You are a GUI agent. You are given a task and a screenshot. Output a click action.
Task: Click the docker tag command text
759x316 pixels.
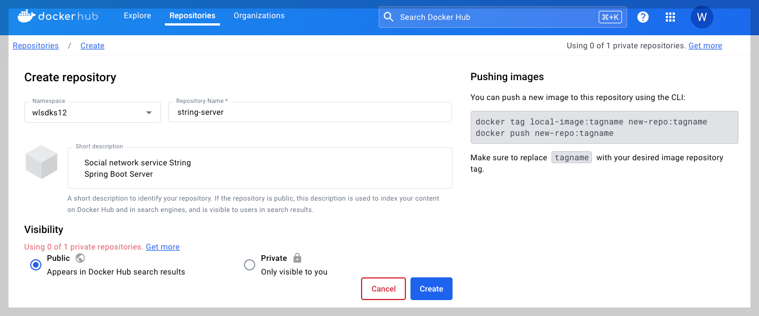tap(591, 122)
